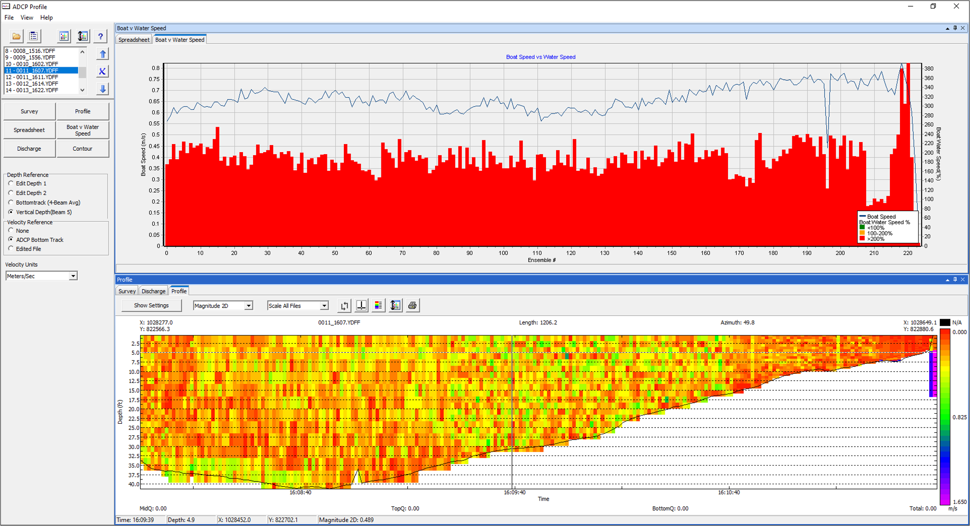The image size is (970, 526).
Task: Open the View menu
Action: (x=26, y=17)
